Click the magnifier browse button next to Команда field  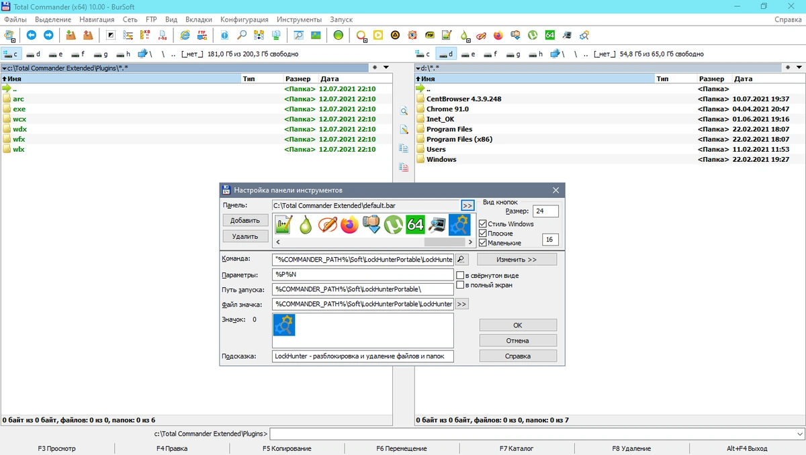(x=462, y=259)
